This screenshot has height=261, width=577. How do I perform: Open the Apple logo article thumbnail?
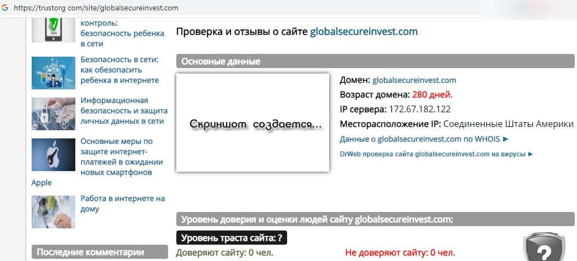coord(53,155)
